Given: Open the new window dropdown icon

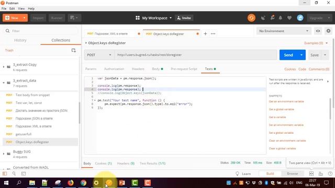Looking at the screenshot, I should point(74,18).
